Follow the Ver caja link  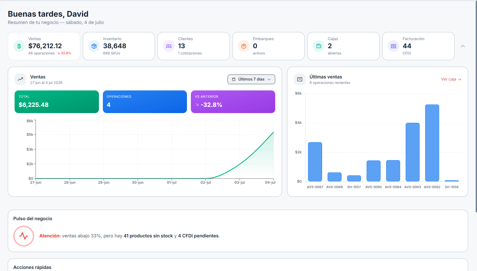pos(451,79)
